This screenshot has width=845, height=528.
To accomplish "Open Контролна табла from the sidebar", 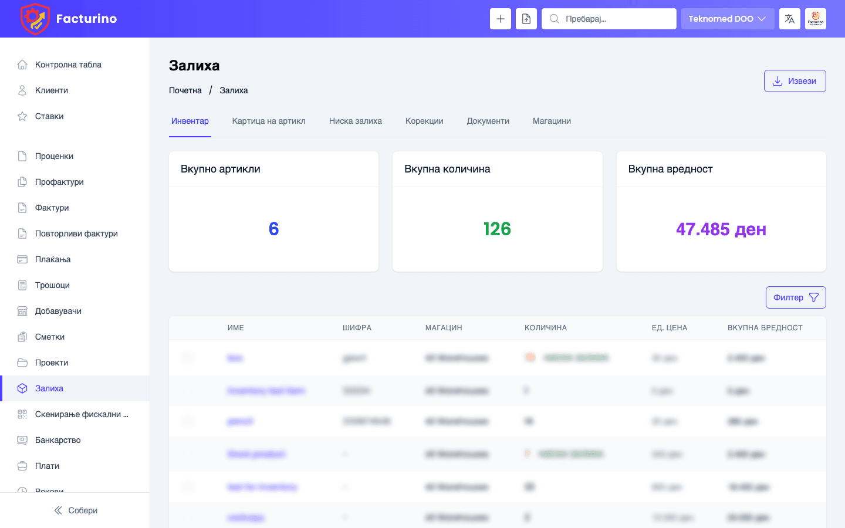I will 68,65.
